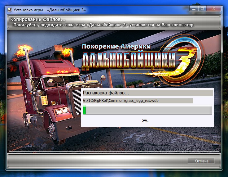Click the Отмена button
The image size is (228, 177).
click(x=201, y=161)
